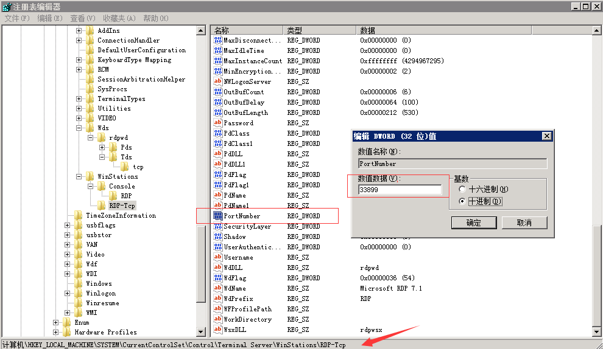This screenshot has height=349, width=603.
Task: Click the Hardware Profiles folder icon
Action: click(67, 332)
